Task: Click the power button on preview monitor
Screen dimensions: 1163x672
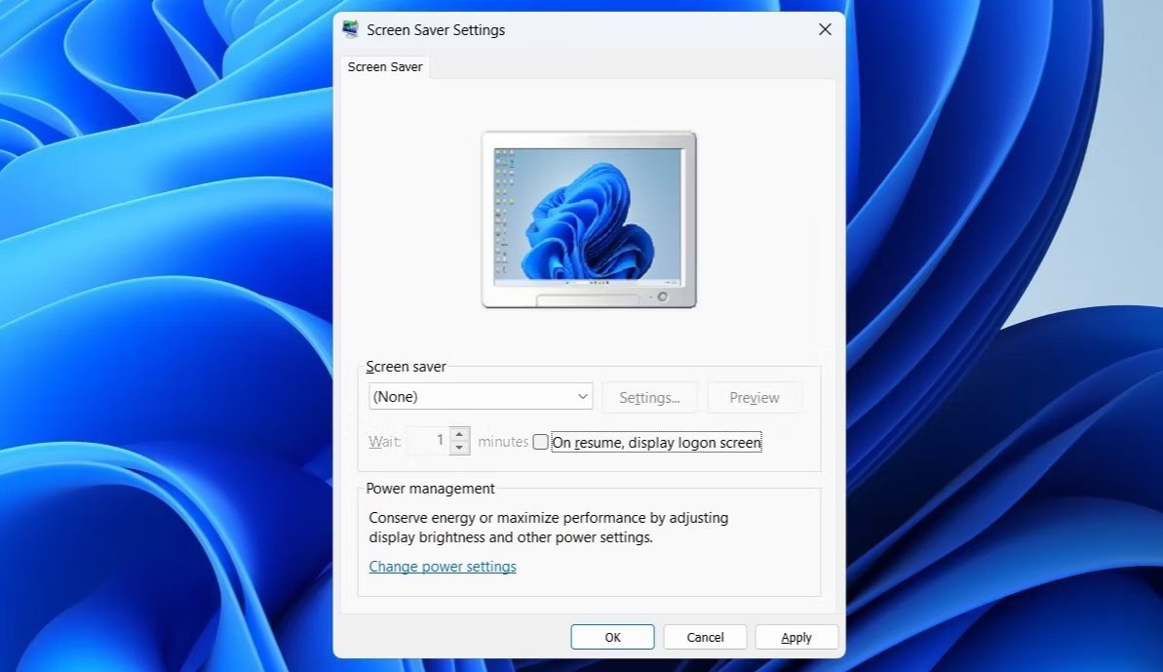Action: [x=663, y=296]
